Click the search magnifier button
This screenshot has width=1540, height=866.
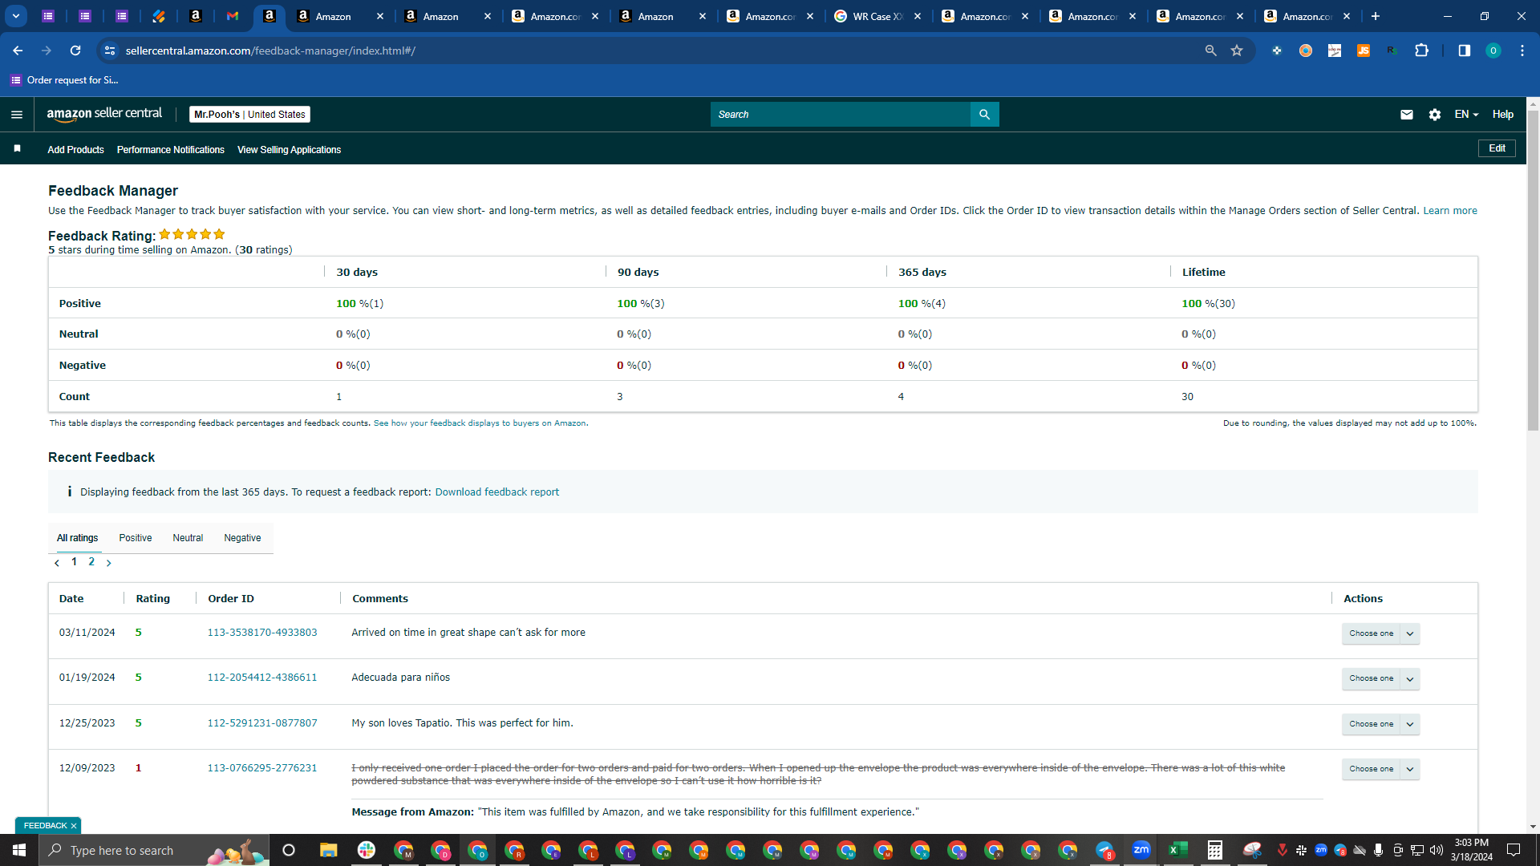coord(984,115)
